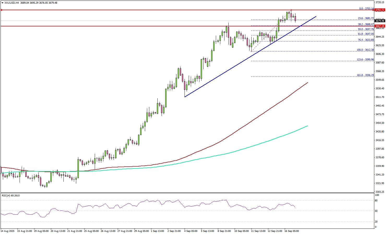Click the Fibonacci 0.0 - 3703.14 label
Viewport: 386px width, 234px height.
[366, 9]
